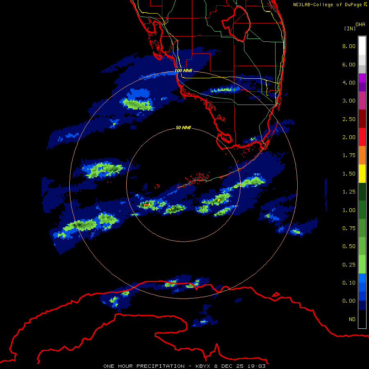369x369 pixels.
Task: Pick the black ND swatch in the scale
Action: coord(362,319)
